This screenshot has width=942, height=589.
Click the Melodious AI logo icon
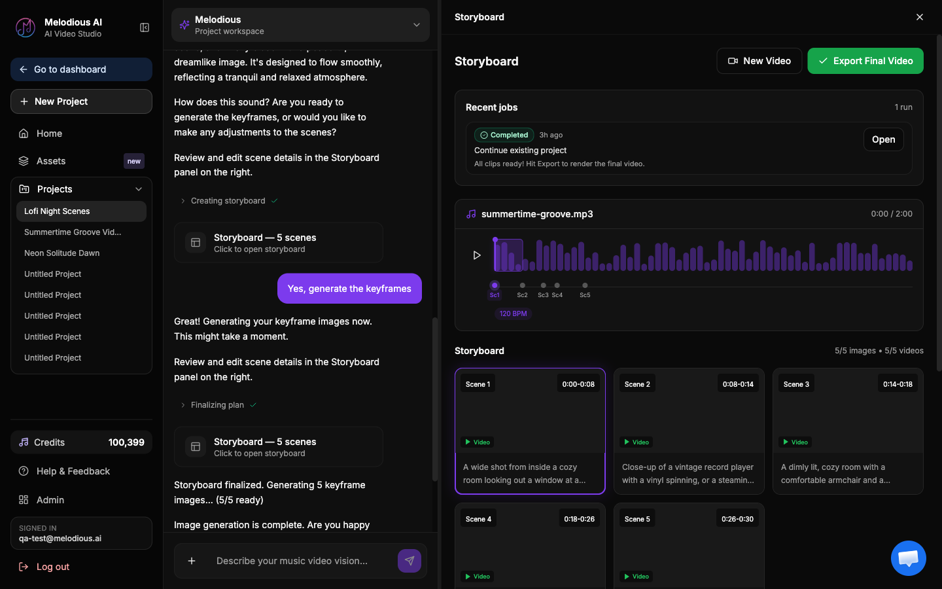pyautogui.click(x=26, y=27)
